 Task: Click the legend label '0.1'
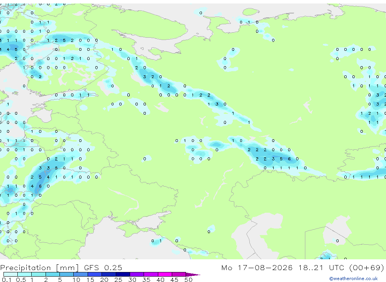(7, 280)
